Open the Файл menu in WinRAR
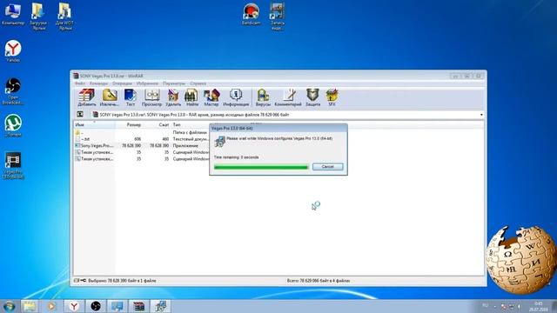Image resolution: width=557 pixels, height=313 pixels. 80,83
